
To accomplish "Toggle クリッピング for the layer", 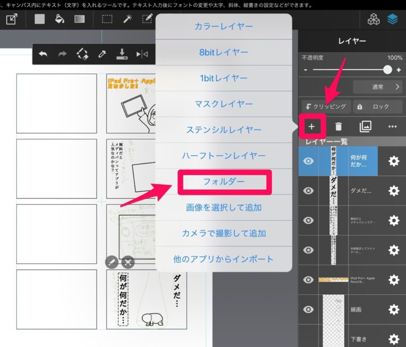I will pyautogui.click(x=326, y=107).
